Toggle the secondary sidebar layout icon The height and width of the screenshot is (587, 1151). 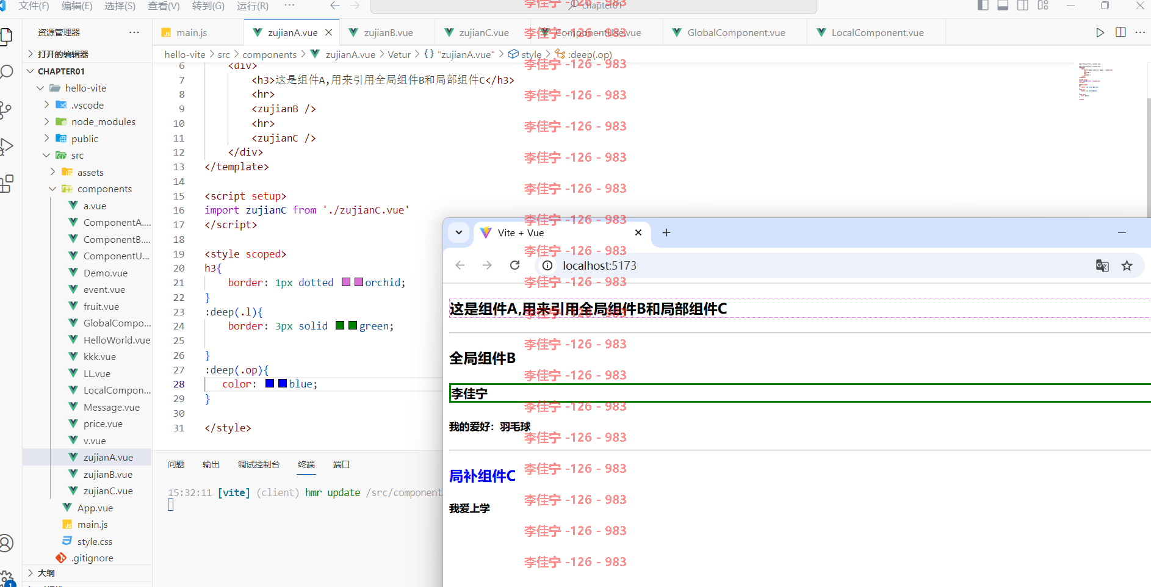(x=1023, y=5)
